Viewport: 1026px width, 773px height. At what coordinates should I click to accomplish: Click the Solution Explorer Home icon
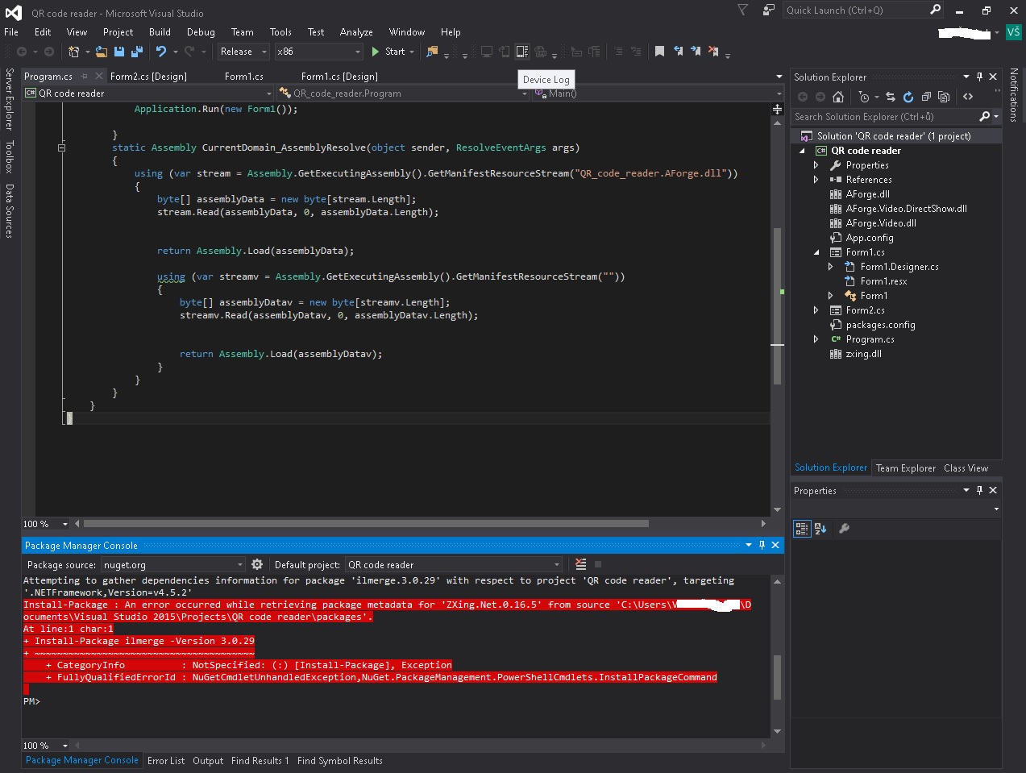838,97
